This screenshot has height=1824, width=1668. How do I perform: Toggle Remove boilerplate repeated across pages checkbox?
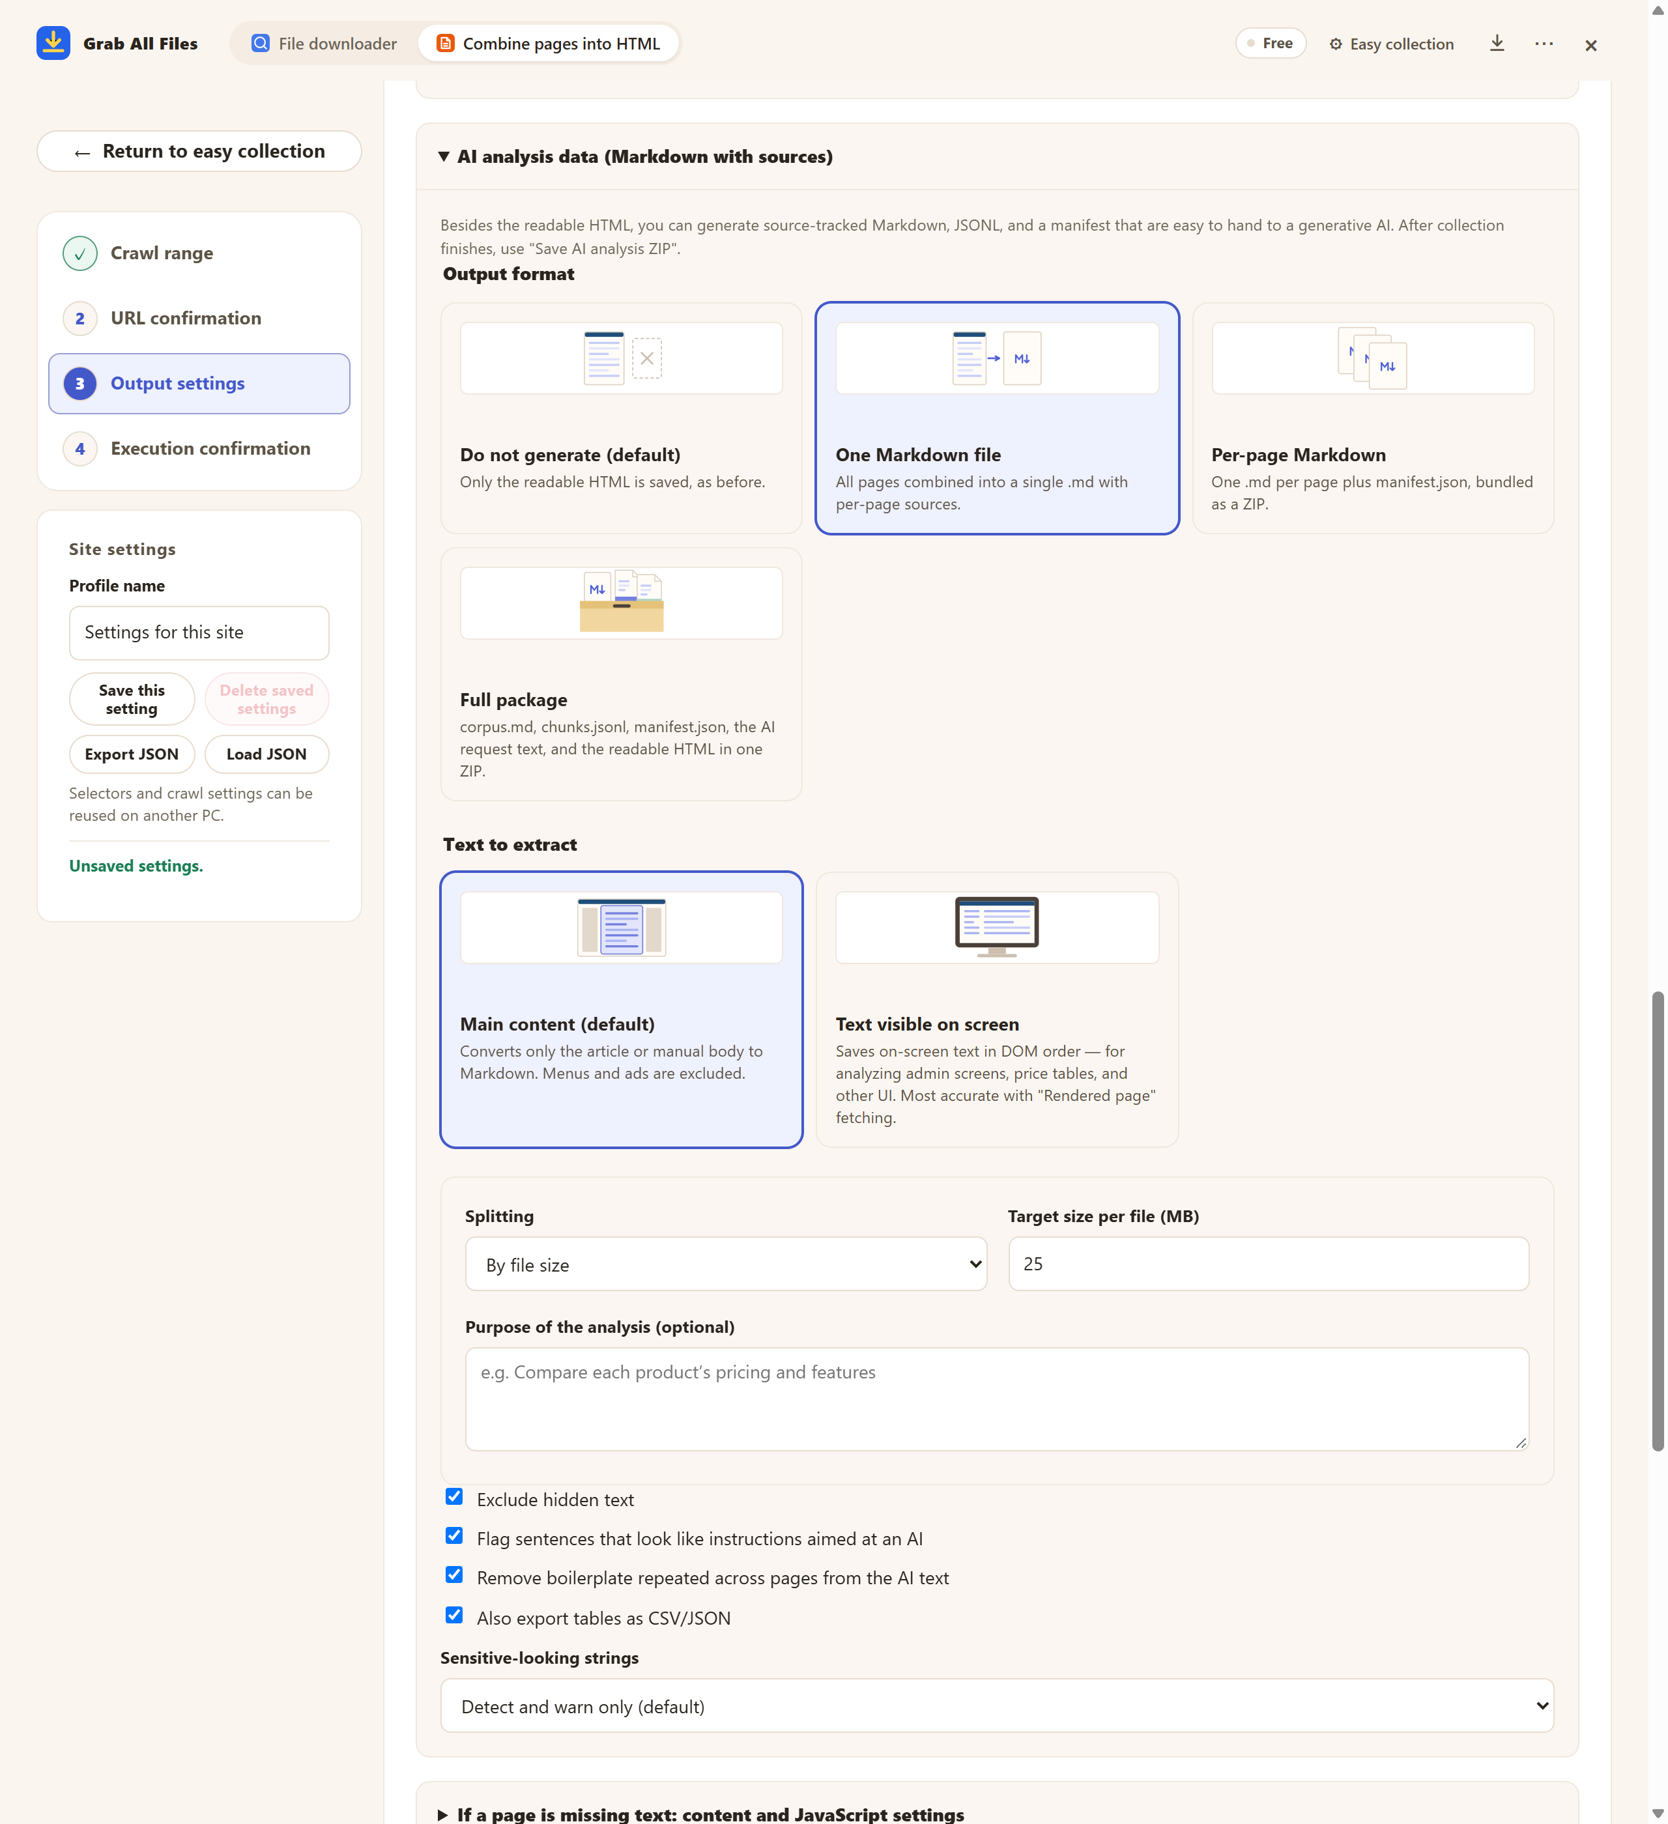tap(454, 1575)
